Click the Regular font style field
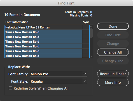 (x=56, y=81)
